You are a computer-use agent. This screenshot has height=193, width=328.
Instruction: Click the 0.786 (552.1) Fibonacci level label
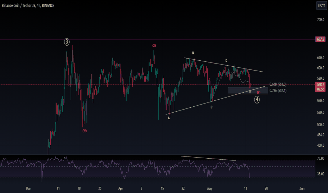click(278, 91)
